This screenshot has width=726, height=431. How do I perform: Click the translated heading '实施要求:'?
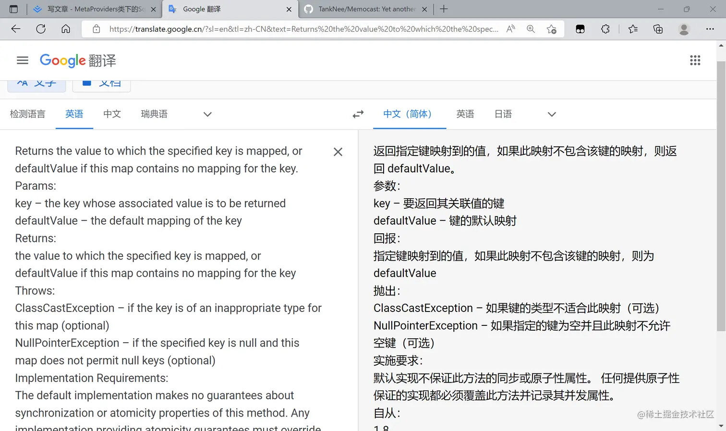398,360
